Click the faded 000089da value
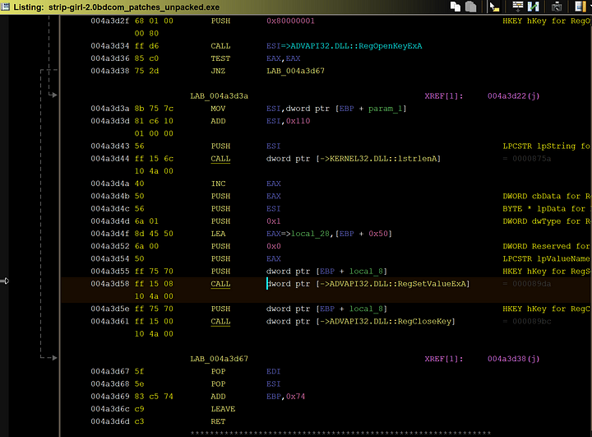The image size is (592, 437). [x=532, y=284]
